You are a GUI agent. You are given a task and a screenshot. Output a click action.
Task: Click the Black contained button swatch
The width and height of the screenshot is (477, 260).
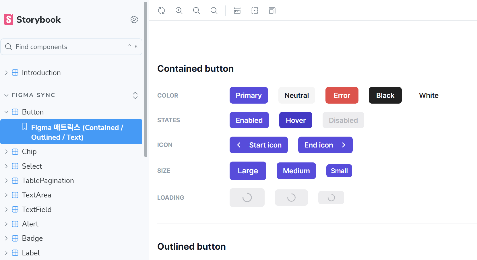[x=385, y=95]
